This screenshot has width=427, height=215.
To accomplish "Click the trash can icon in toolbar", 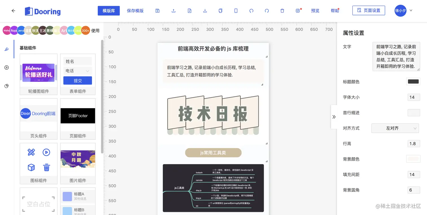I will coord(282,11).
